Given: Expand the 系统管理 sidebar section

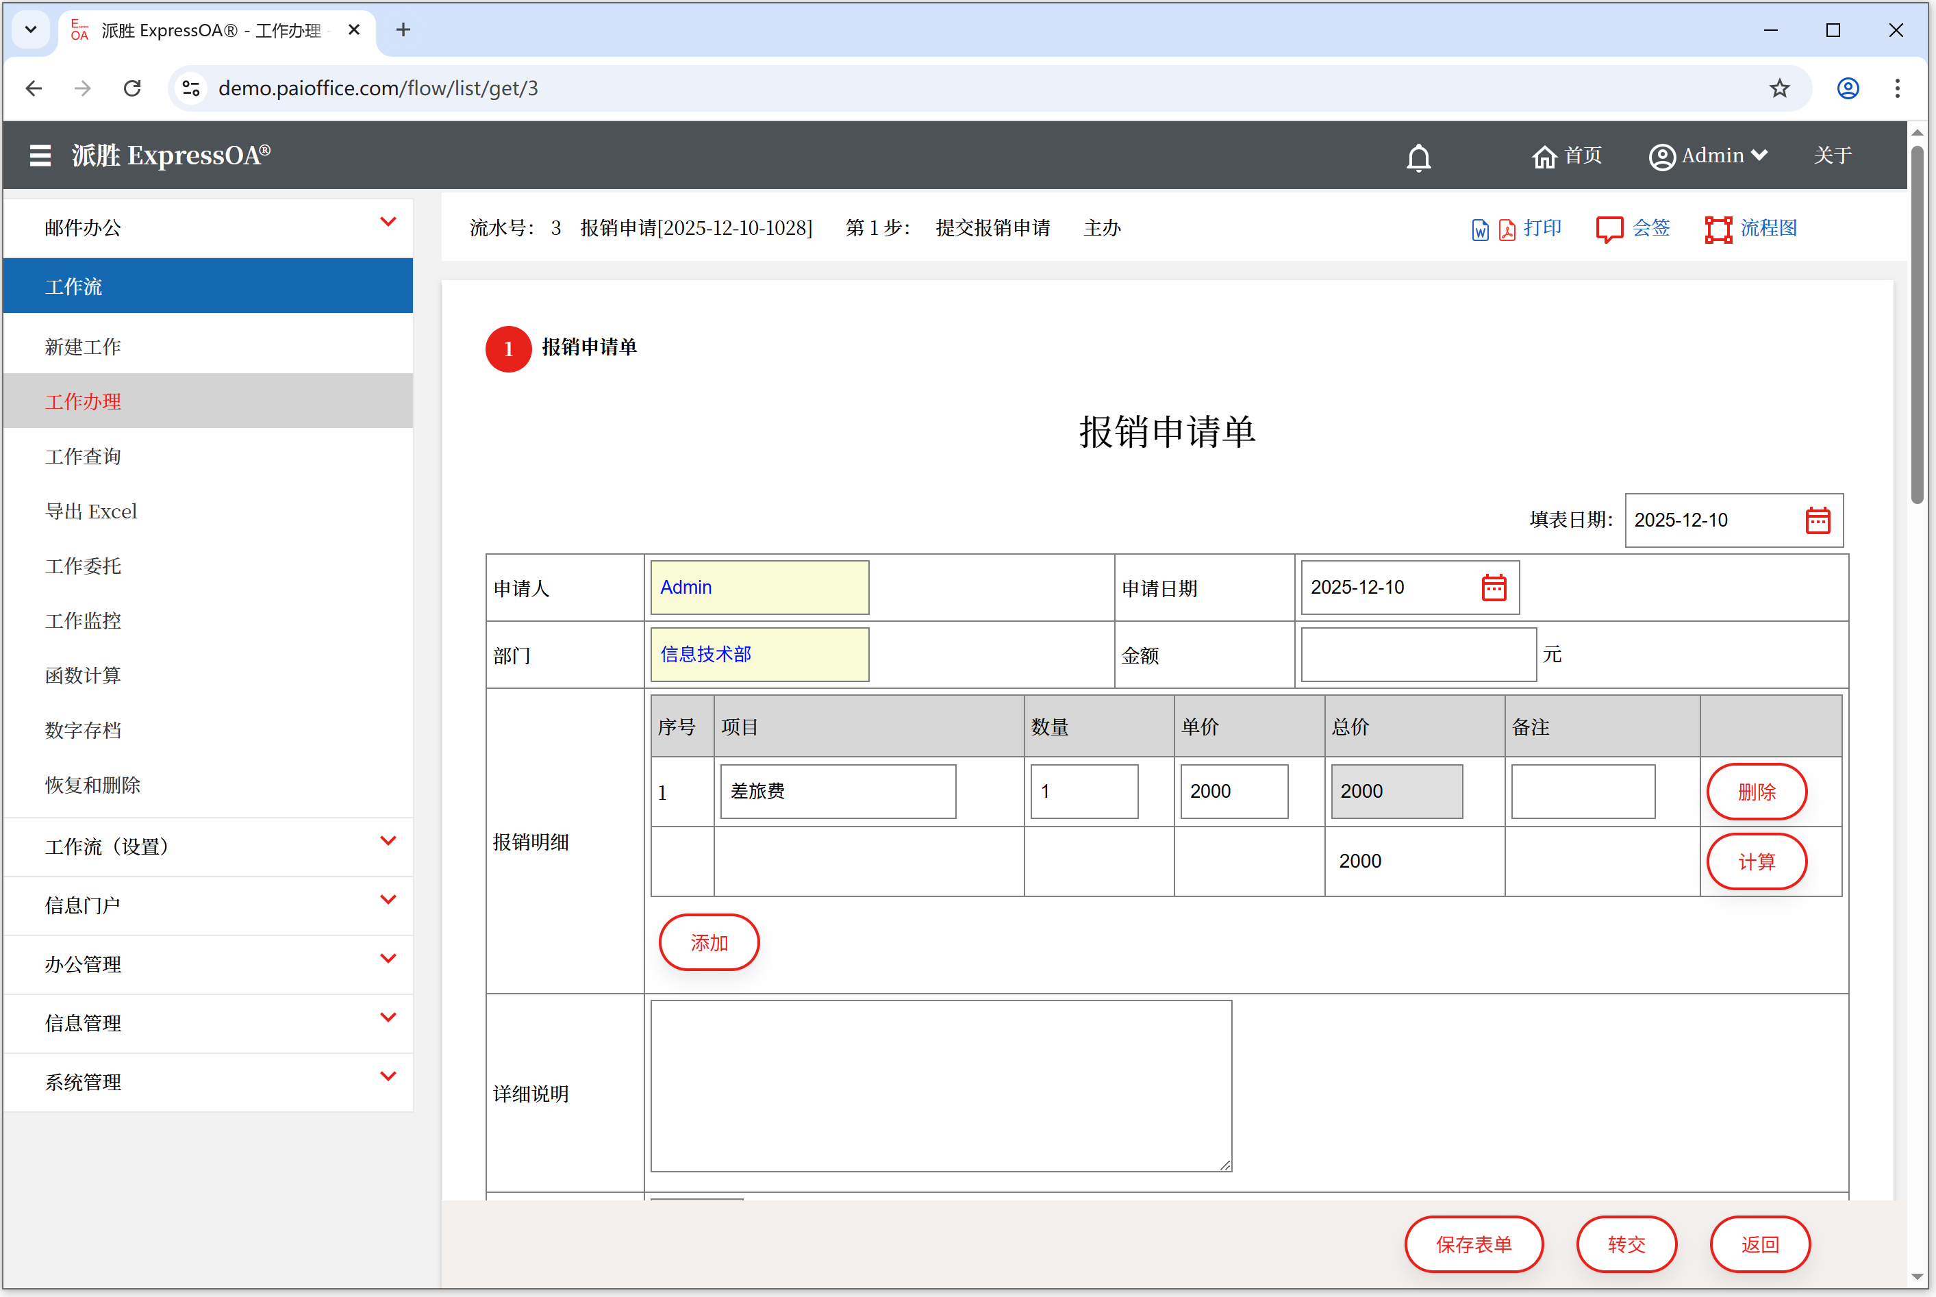Looking at the screenshot, I should (x=387, y=1077).
